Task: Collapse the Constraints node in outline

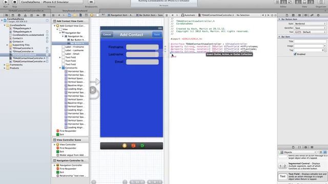Action: pyautogui.click(x=60, y=68)
